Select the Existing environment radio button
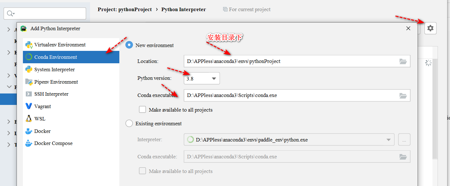 [x=129, y=123]
